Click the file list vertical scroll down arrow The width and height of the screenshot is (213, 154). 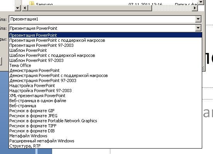(x=201, y=2)
